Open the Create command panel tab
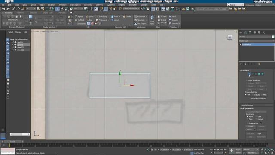The height and width of the screenshot is (155, 275). pyautogui.click(x=241, y=33)
